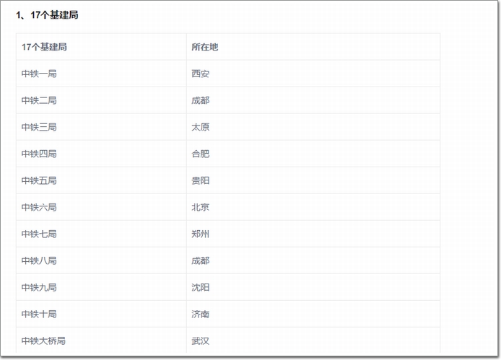Select the '中铁二局' cell
Screen dimensions: 501x360
[101, 100]
